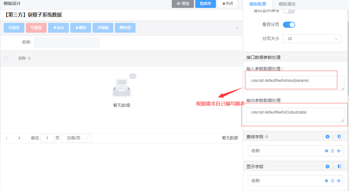Click the 预览 button

(183, 4)
